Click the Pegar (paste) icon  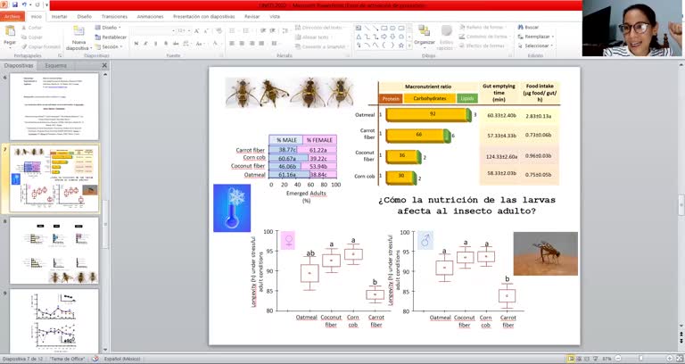10,32
